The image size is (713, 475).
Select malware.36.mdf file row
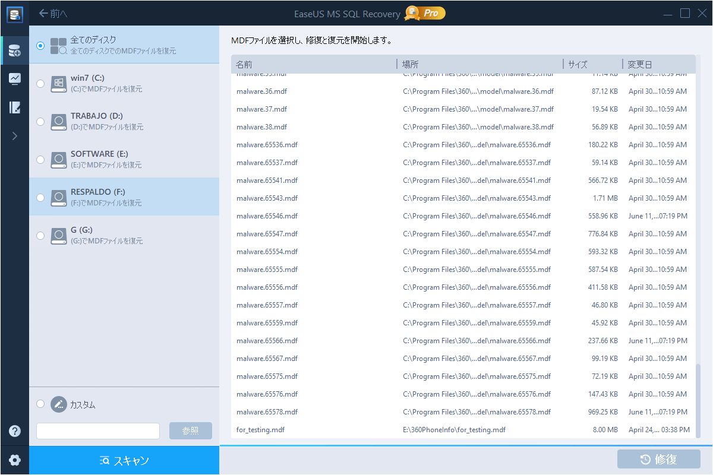pyautogui.click(x=463, y=91)
